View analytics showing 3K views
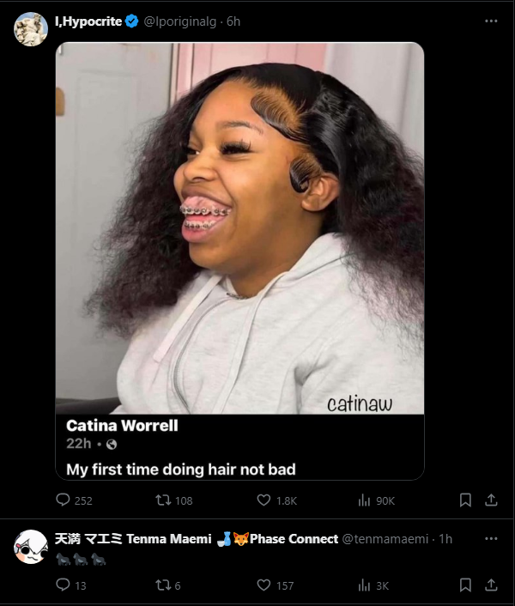515x606 pixels. pyautogui.click(x=373, y=585)
